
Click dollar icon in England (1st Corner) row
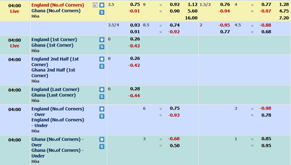[x=102, y=47]
